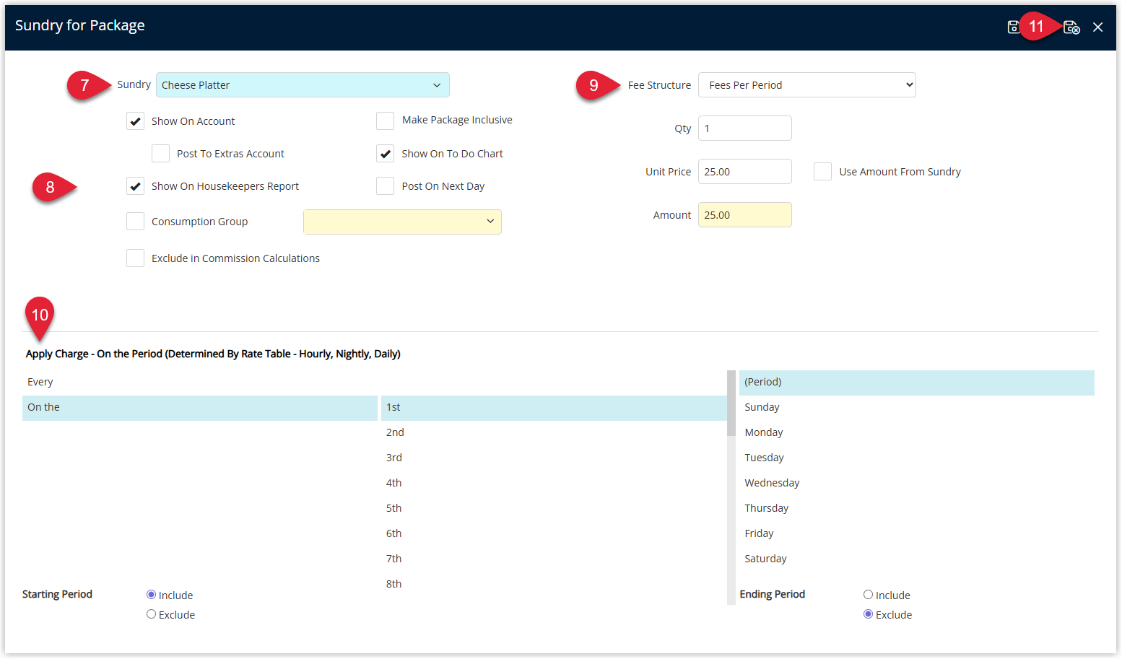This screenshot has width=1122, height=659.
Task: Select the Every option in list
Action: point(200,383)
